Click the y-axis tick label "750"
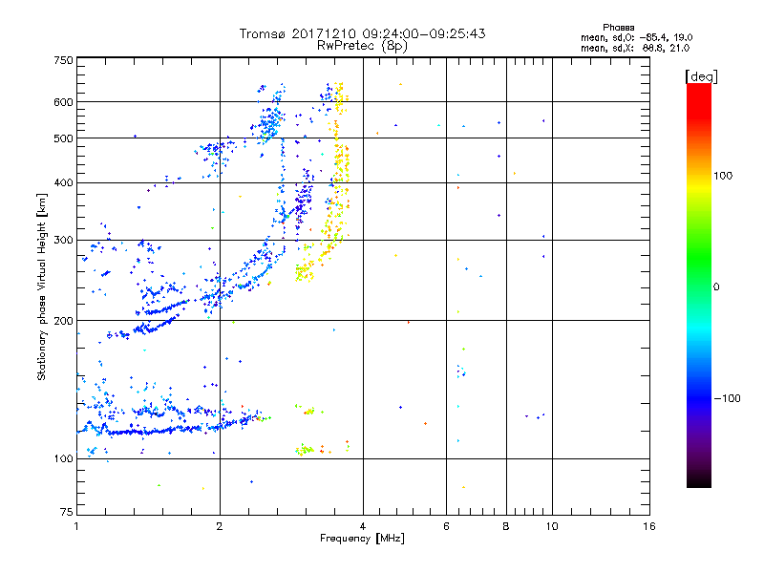Screen dimensions: 764x573 click(63, 60)
